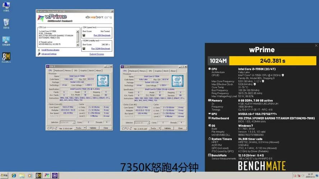319x179 pixels.
Task: Switch to CPU-Z via taskbar button
Action: click(x=55, y=175)
